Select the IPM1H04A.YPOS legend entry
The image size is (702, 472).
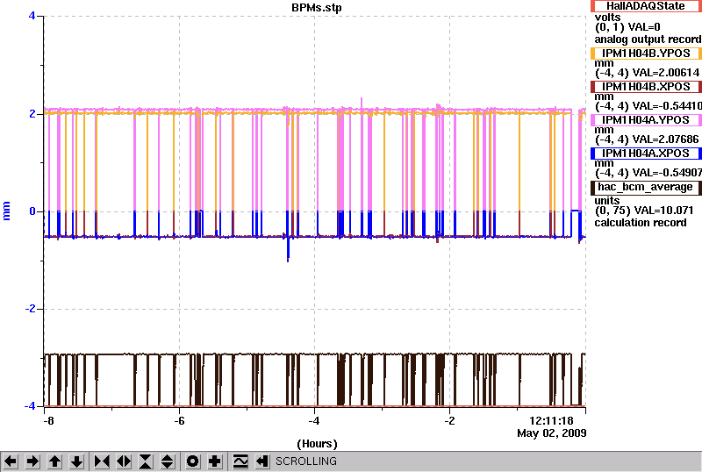point(645,120)
